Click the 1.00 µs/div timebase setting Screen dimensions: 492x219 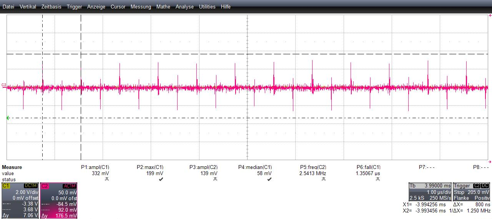pos(439,192)
